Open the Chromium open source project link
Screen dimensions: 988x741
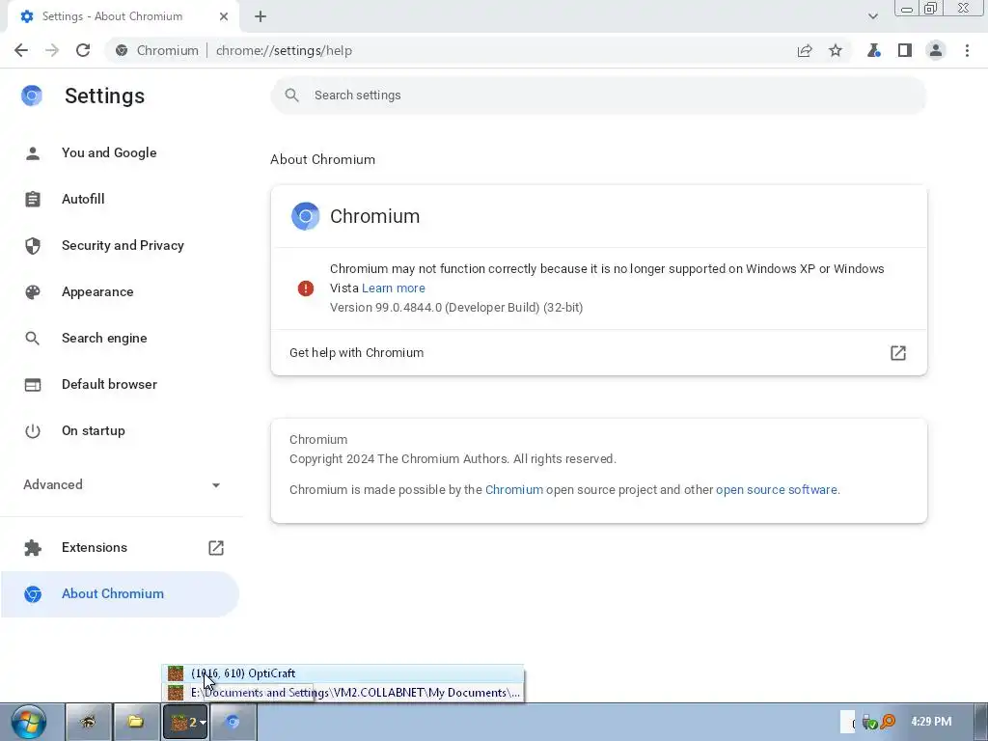[514, 489]
